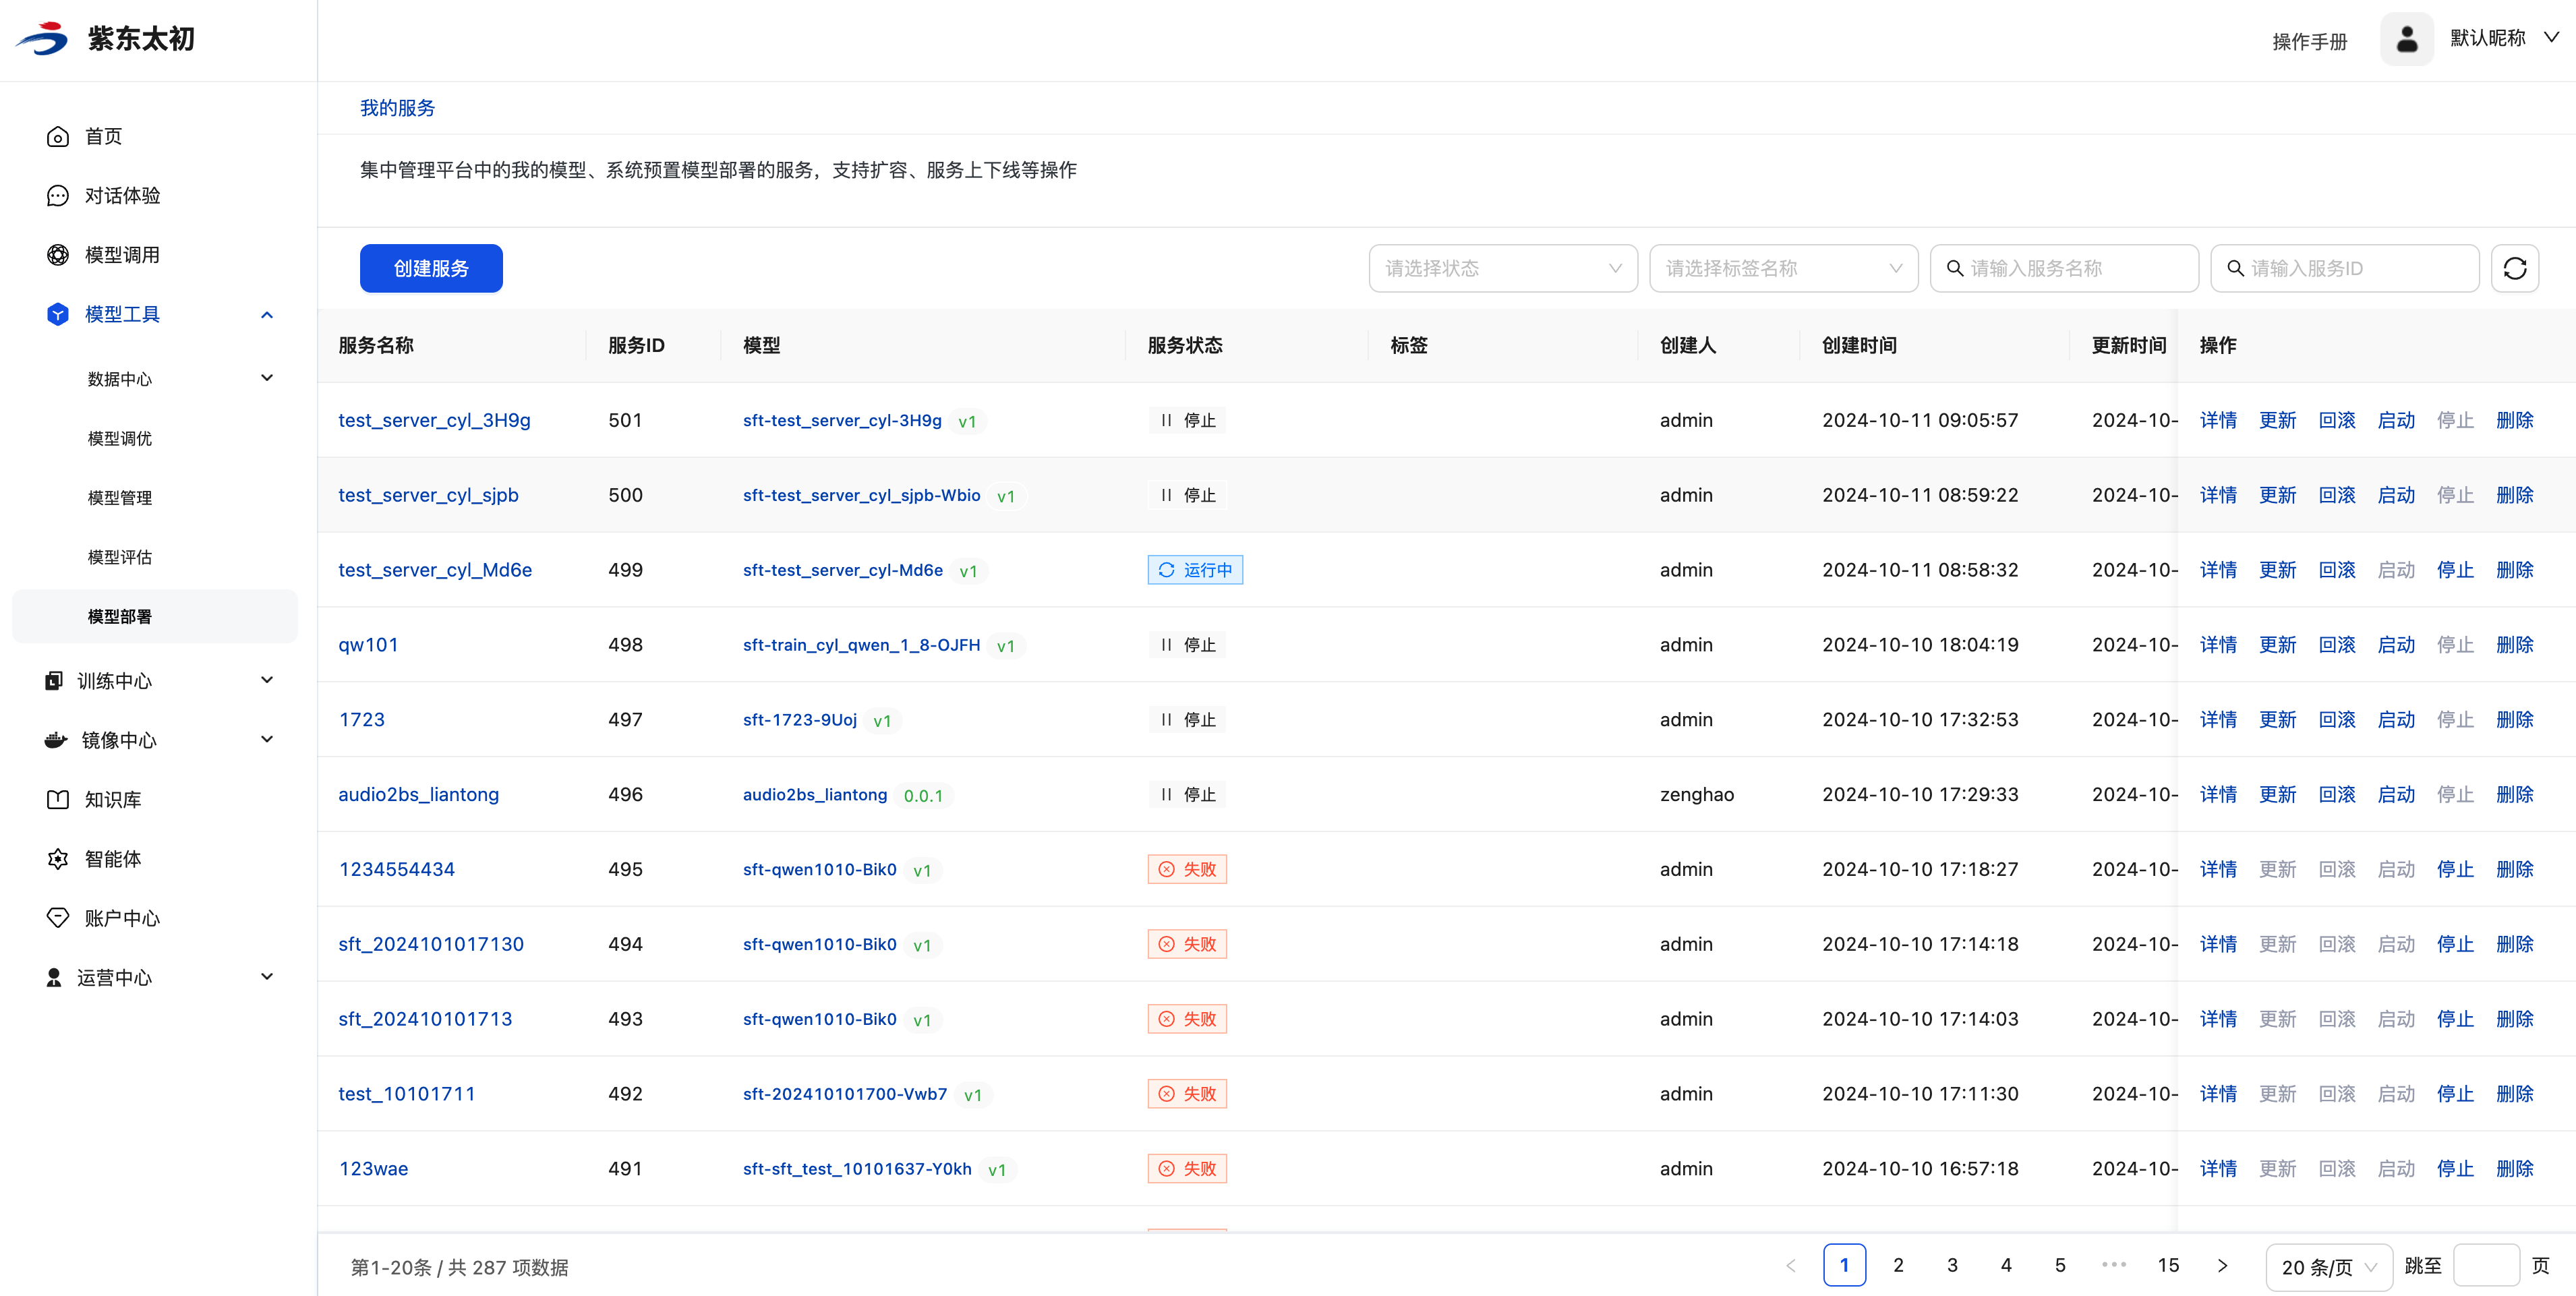Click 详情 for sft_202410101713
This screenshot has height=1296, width=2576.
coord(2217,1019)
